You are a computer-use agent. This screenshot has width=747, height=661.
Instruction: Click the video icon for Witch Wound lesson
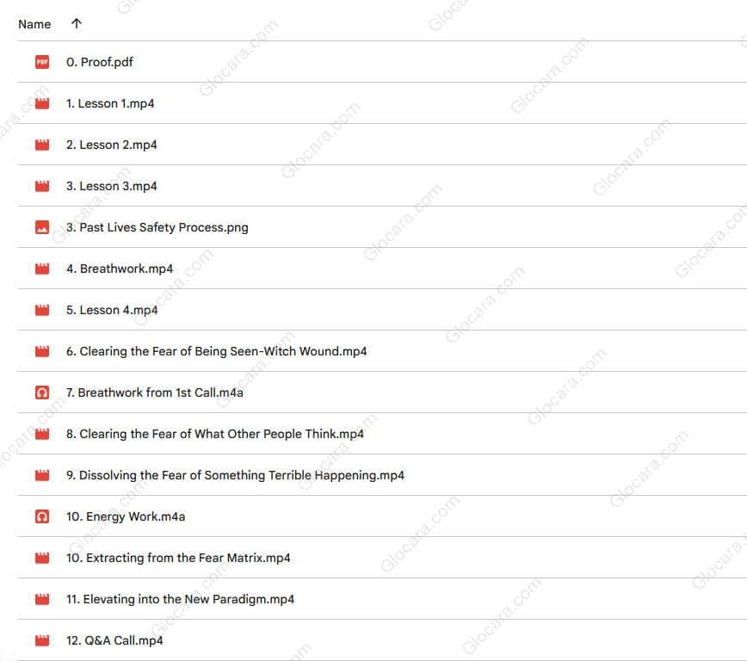click(x=41, y=351)
